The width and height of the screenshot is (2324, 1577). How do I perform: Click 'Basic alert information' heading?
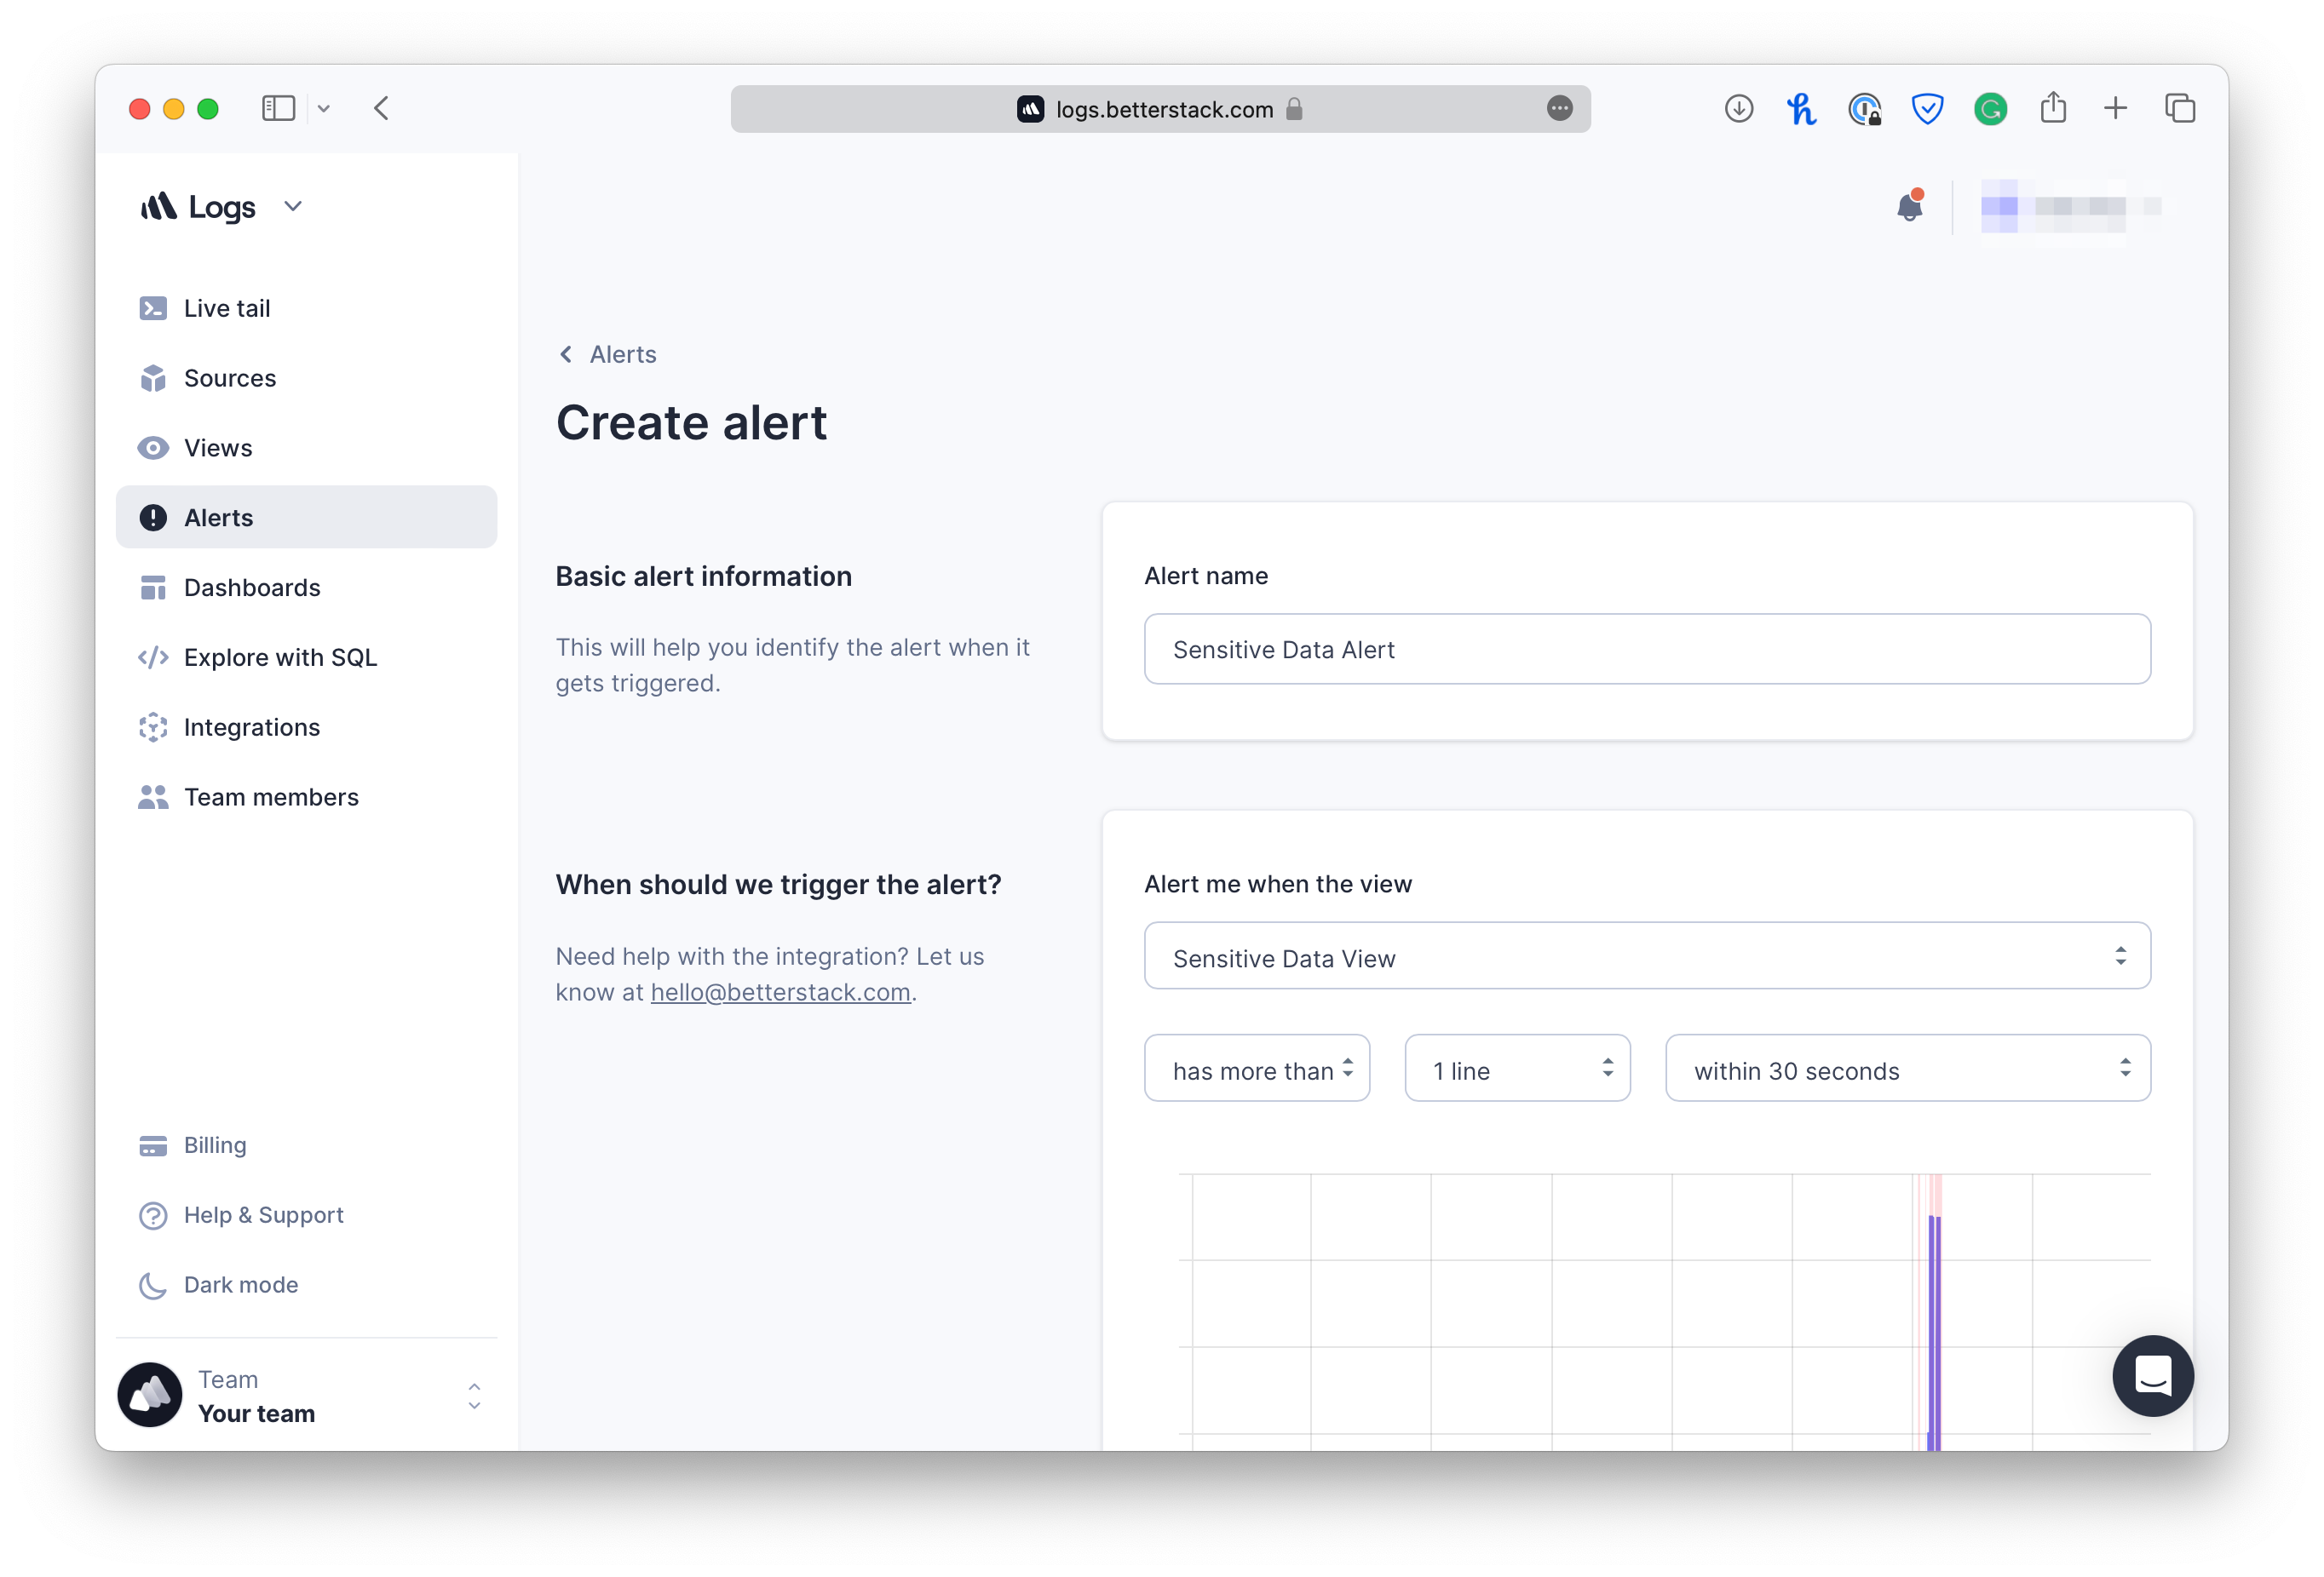703,576
